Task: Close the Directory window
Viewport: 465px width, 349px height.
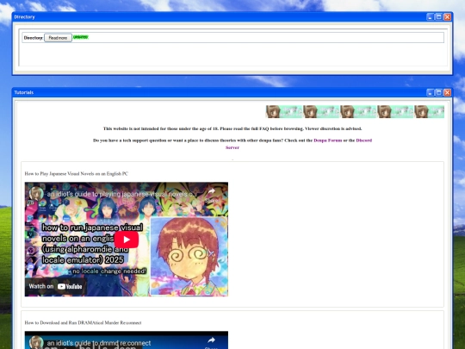Action: coord(447,17)
